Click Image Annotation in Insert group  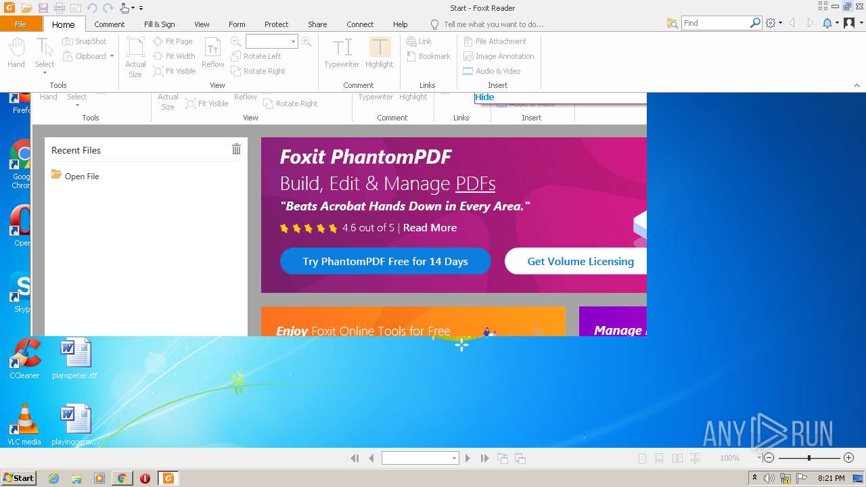[x=499, y=56]
